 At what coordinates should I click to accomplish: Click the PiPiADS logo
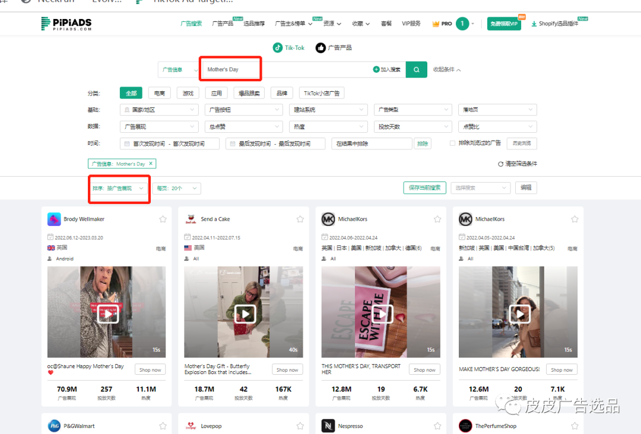click(x=66, y=24)
